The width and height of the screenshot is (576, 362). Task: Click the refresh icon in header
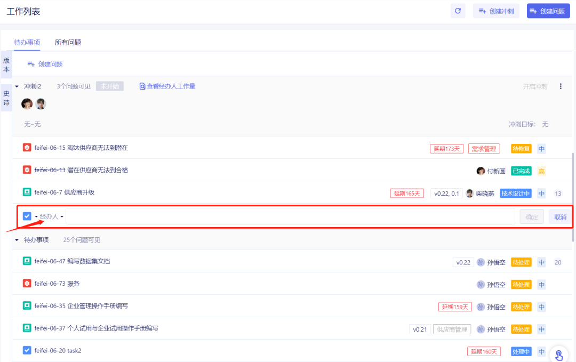[x=458, y=11]
